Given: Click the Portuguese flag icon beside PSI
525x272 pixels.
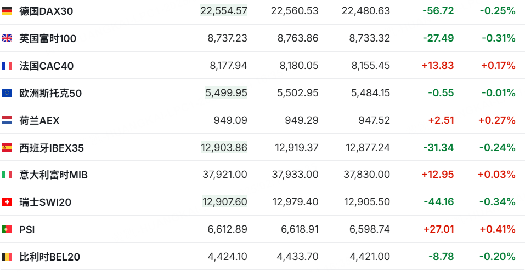Looking at the screenshot, I should point(7,229).
